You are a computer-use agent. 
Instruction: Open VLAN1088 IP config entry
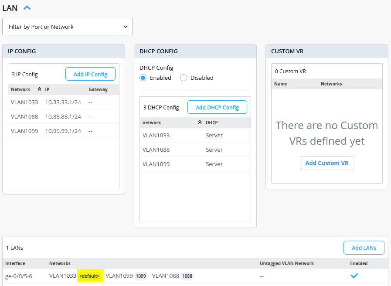click(x=64, y=117)
